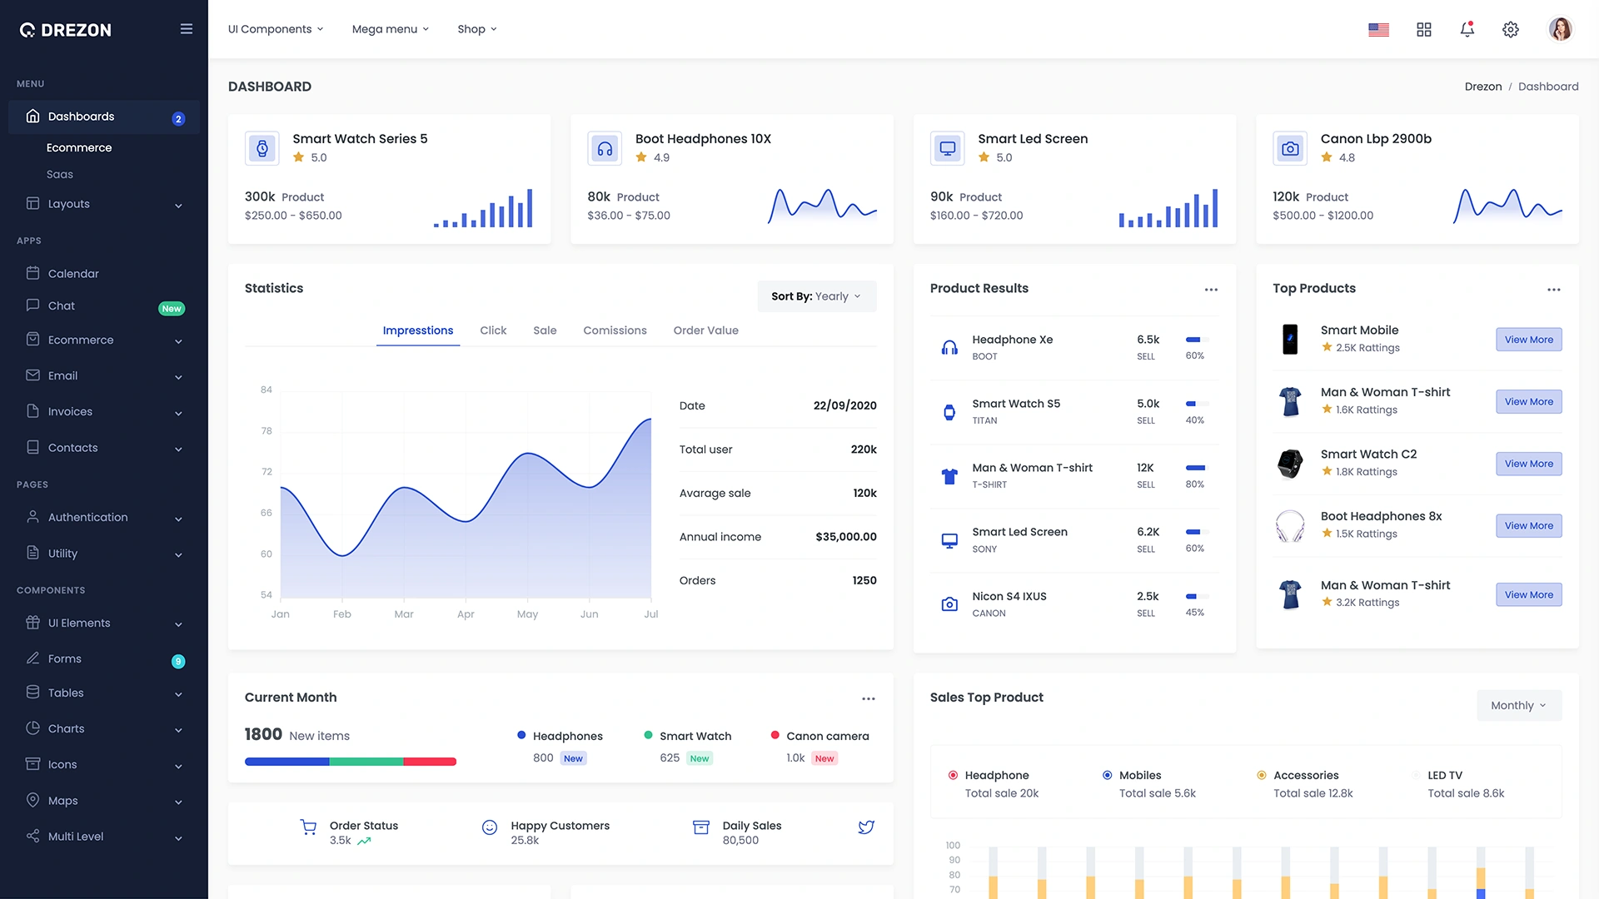This screenshot has height=899, width=1599.
Task: Open the Chat app from sidebar
Action: [x=62, y=305]
